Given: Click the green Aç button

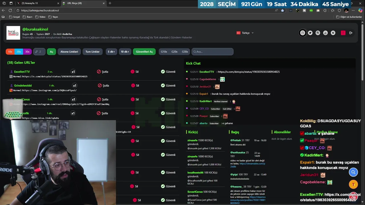Looking at the screenshot, I should [x=51, y=52].
